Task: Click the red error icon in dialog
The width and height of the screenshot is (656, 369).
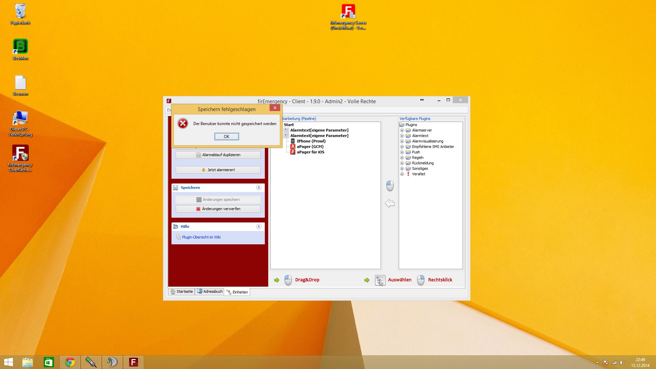Action: 183,124
